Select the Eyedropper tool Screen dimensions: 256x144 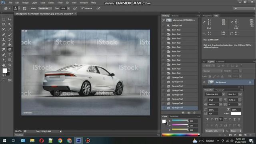(x=10, y=29)
